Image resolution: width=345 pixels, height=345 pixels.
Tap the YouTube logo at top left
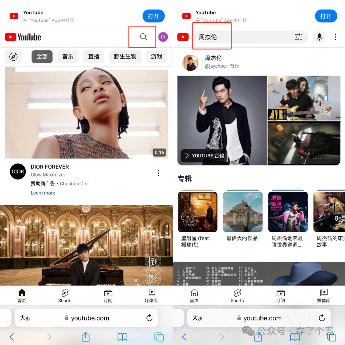(x=23, y=37)
